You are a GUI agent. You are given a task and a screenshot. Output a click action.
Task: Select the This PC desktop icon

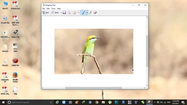(5, 5)
